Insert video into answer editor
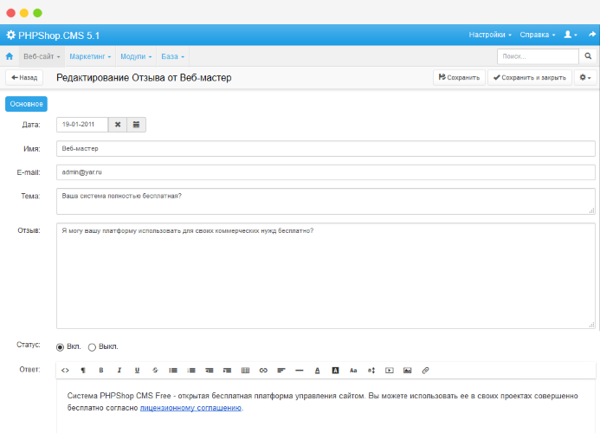The height and width of the screenshot is (433, 600). pos(389,370)
